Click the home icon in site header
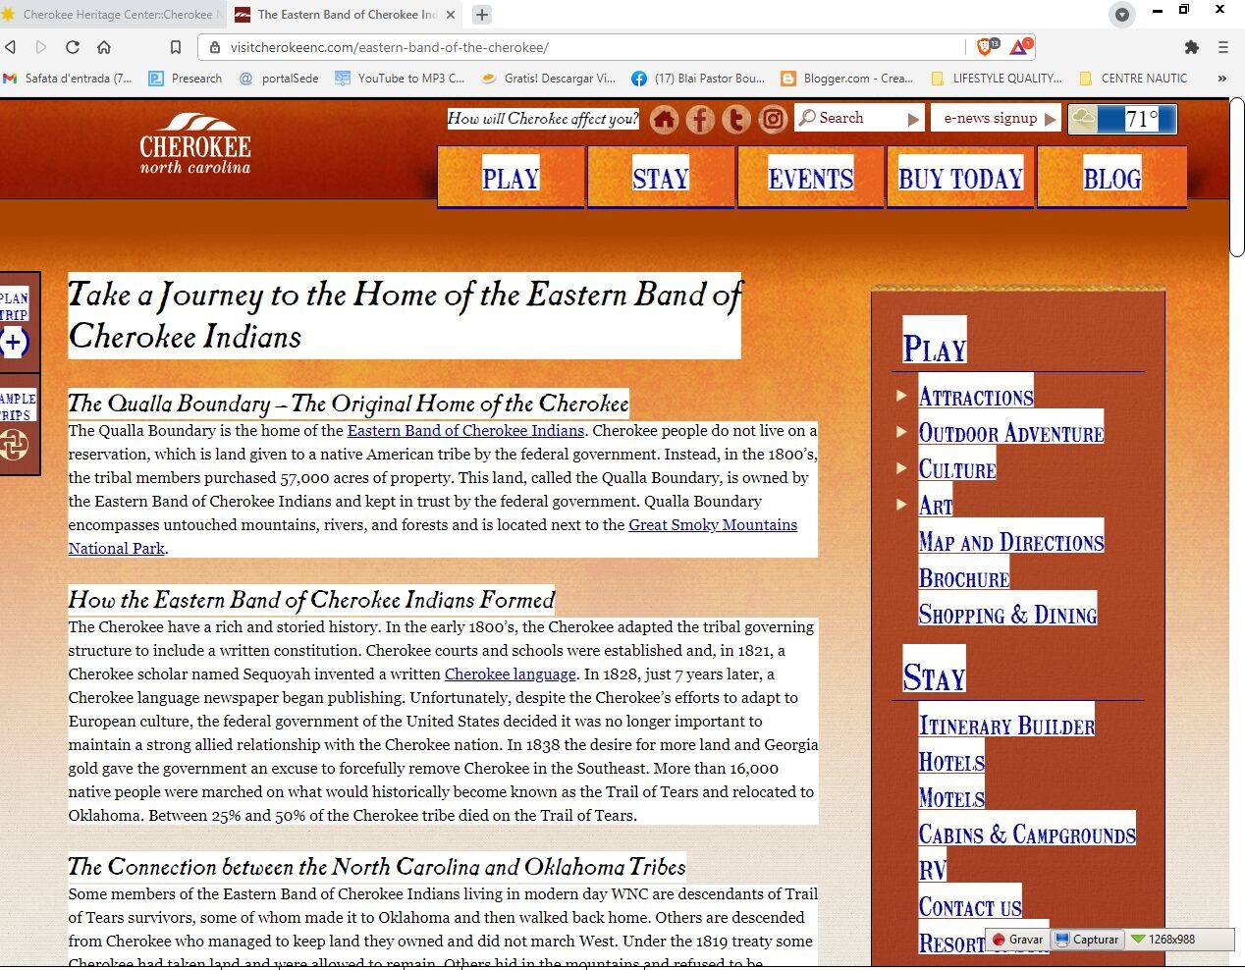This screenshot has width=1245, height=970. [664, 119]
